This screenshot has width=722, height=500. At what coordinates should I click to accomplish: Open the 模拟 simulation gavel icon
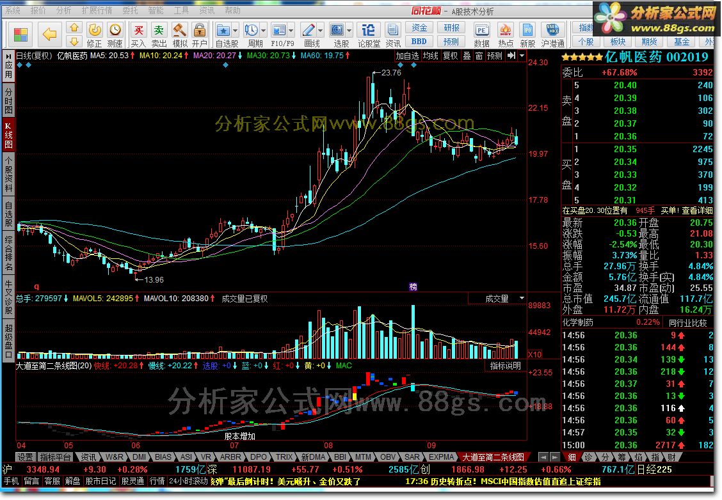(180, 30)
